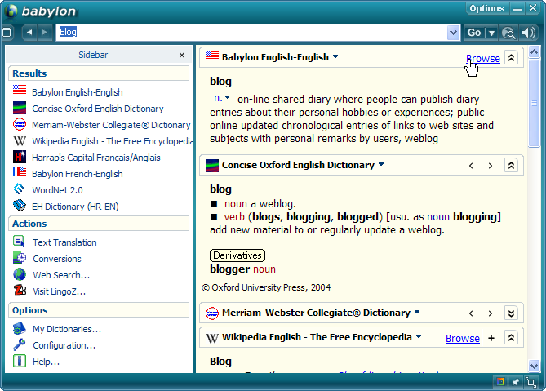Show next entry in Merriam-Webster section
The height and width of the screenshot is (391, 546).
tap(491, 313)
